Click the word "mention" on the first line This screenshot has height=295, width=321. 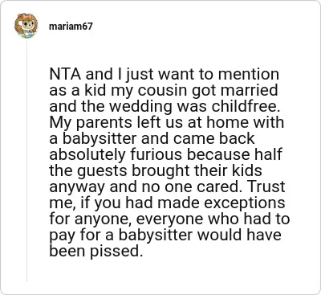[x=249, y=74]
